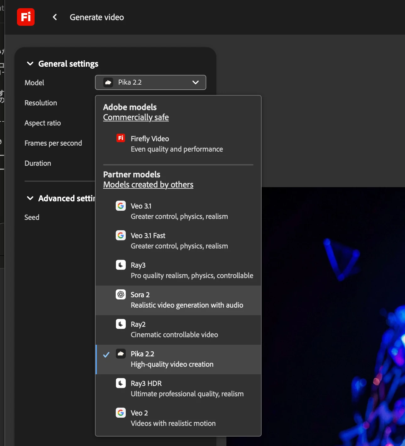This screenshot has width=405, height=446.
Task: Collapse the Advanced settings section
Action: [x=30, y=198]
